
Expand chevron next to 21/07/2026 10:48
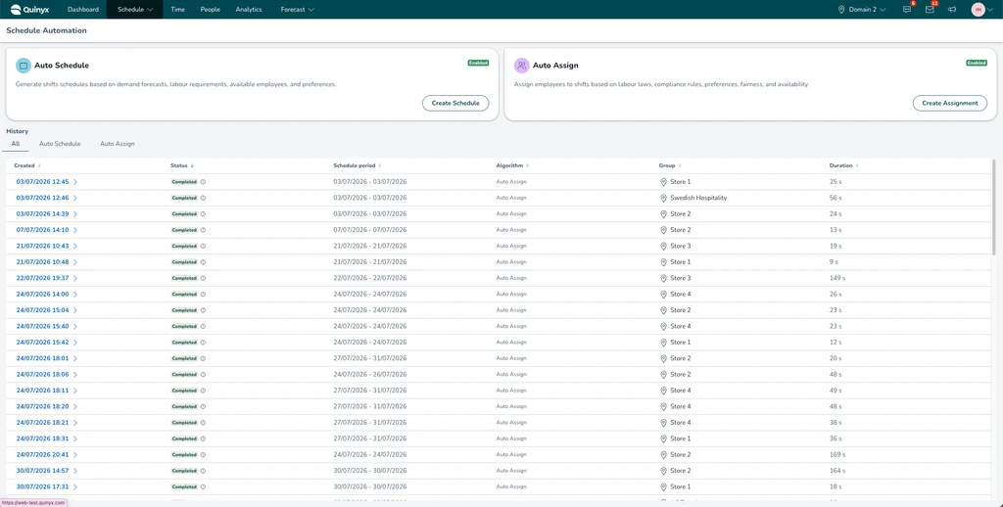[74, 262]
